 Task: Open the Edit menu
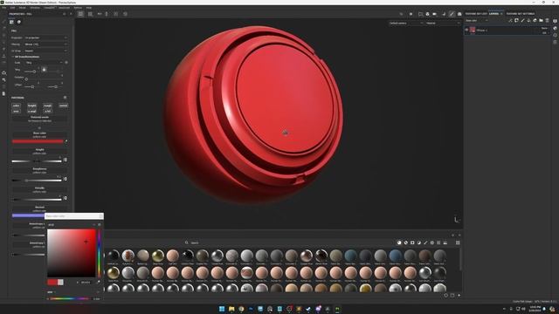(12, 8)
